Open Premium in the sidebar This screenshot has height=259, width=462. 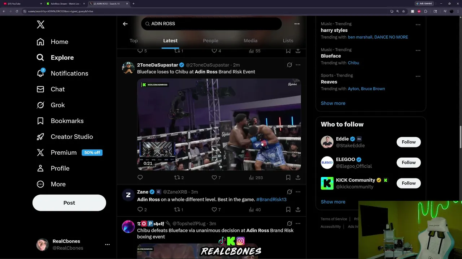pyautogui.click(x=69, y=153)
